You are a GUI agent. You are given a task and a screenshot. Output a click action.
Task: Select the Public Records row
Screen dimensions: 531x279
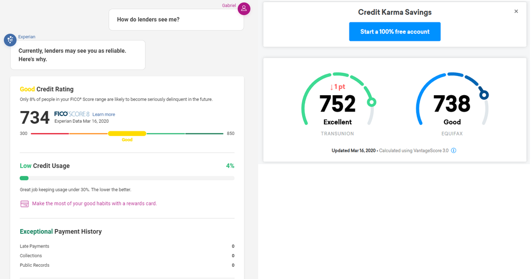click(127, 265)
